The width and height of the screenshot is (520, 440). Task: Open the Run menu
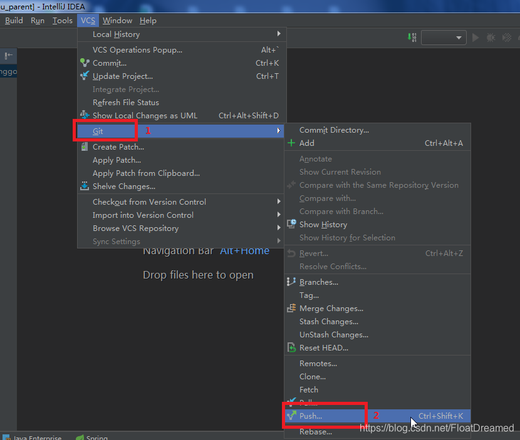pos(38,21)
